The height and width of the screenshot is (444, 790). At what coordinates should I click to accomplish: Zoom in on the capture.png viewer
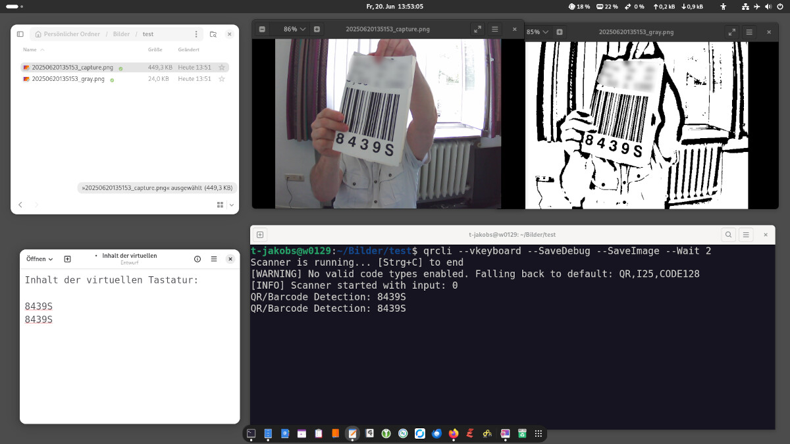(317, 29)
